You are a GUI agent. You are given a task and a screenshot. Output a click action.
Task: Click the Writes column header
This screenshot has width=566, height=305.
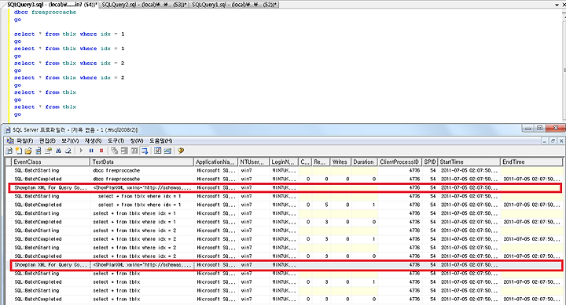(x=340, y=162)
